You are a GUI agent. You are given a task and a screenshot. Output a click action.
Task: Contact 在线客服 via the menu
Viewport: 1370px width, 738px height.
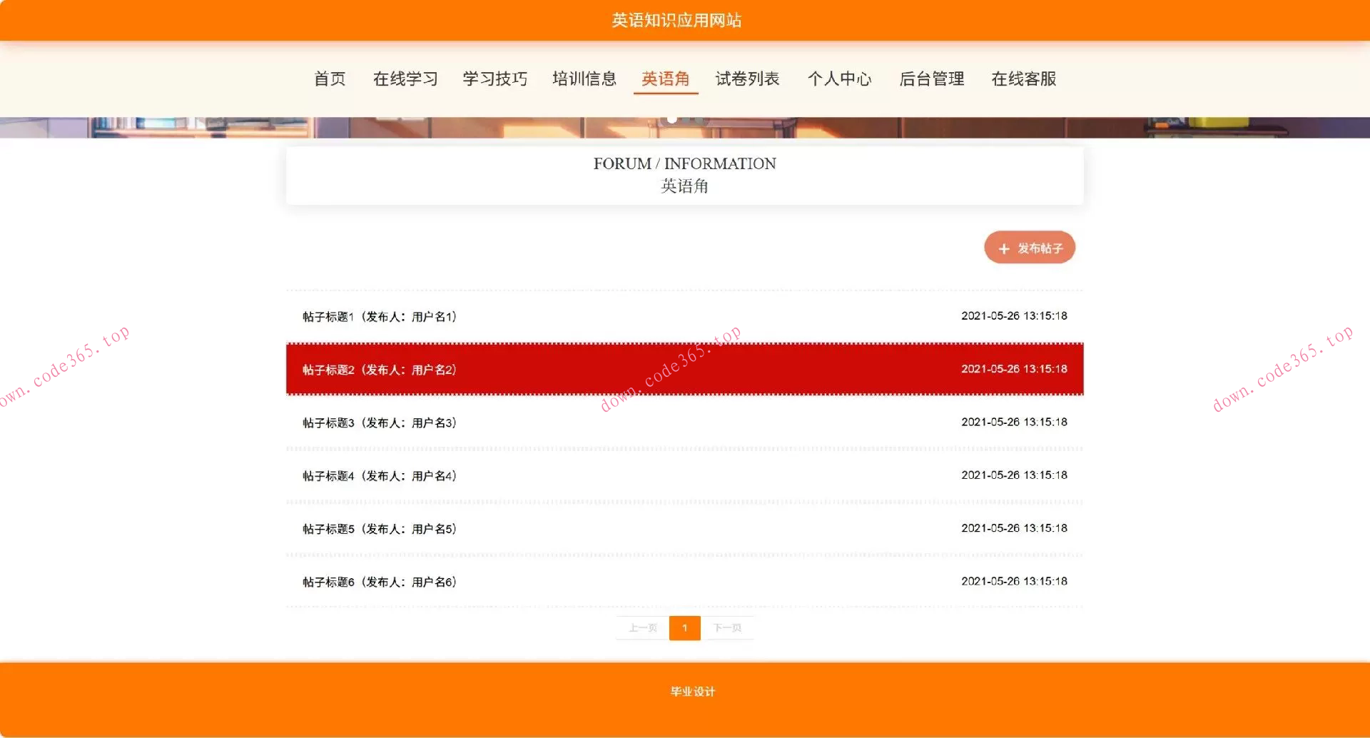click(x=1025, y=79)
